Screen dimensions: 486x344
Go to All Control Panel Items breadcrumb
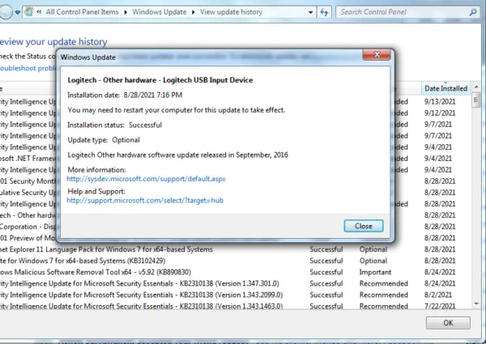point(82,12)
